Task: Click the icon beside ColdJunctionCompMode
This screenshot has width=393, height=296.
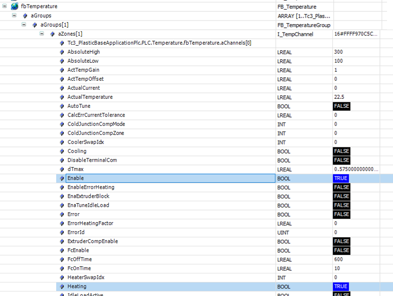Action: pos(62,124)
